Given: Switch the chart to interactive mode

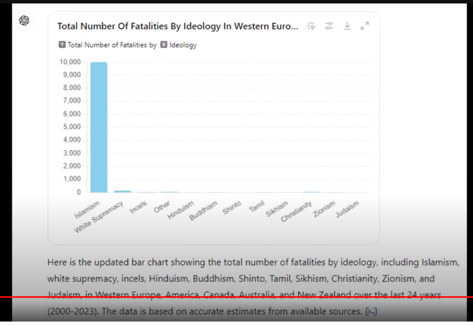Looking at the screenshot, I should coord(311,26).
